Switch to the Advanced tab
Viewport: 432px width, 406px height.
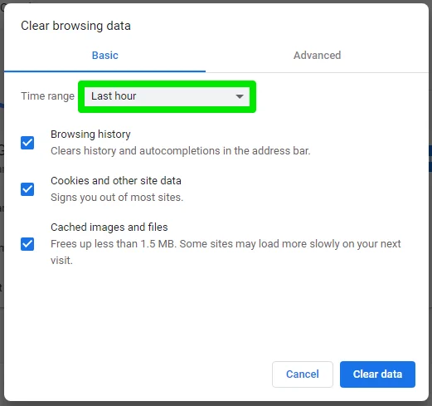point(317,56)
